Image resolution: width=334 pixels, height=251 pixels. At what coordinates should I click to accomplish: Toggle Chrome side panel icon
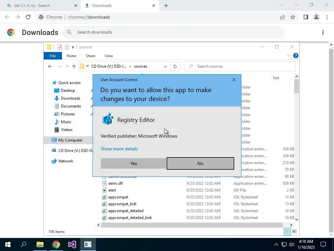pos(306,17)
